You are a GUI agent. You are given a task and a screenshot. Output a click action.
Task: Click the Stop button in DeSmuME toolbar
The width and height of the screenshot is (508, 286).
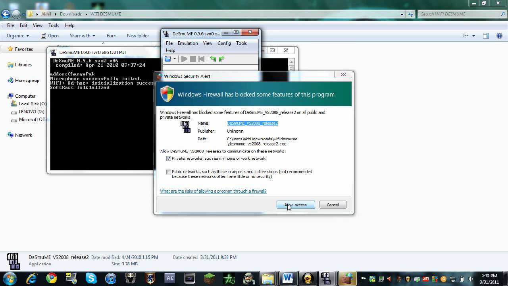[193, 59]
